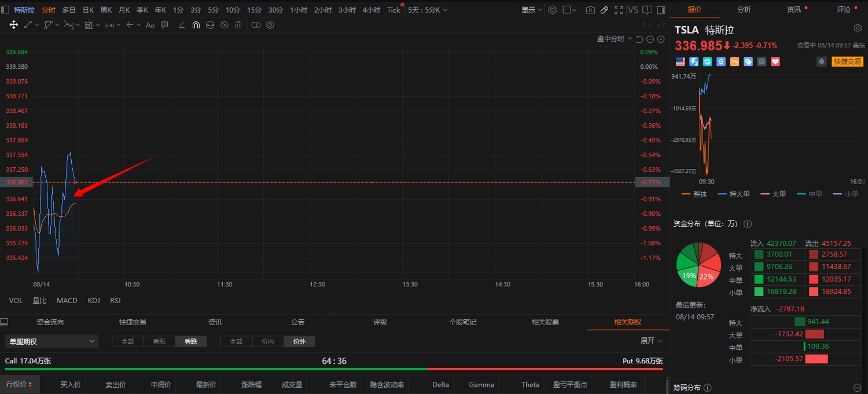868x394 pixels.
Task: Toggle the right sidebar panel
Action: click(x=661, y=10)
